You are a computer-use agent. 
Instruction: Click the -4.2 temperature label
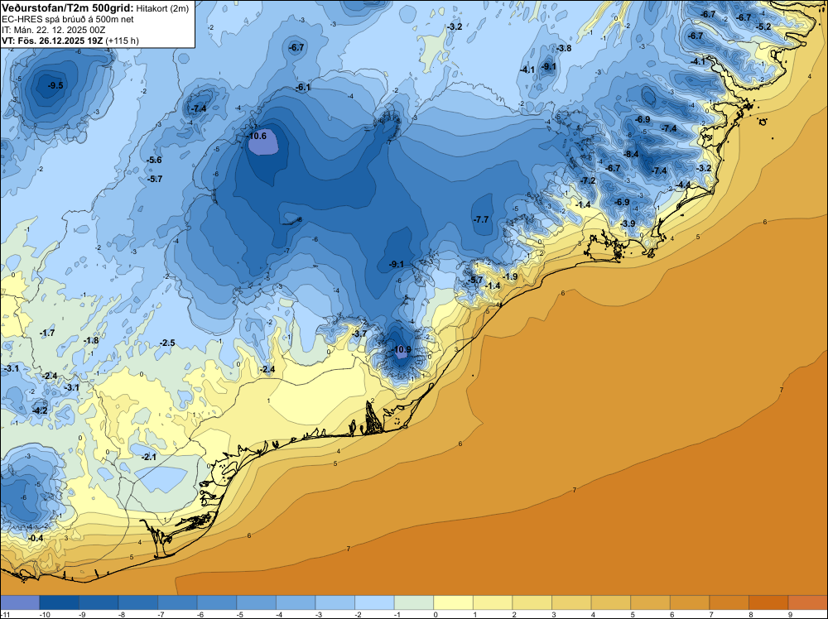pyautogui.click(x=40, y=410)
